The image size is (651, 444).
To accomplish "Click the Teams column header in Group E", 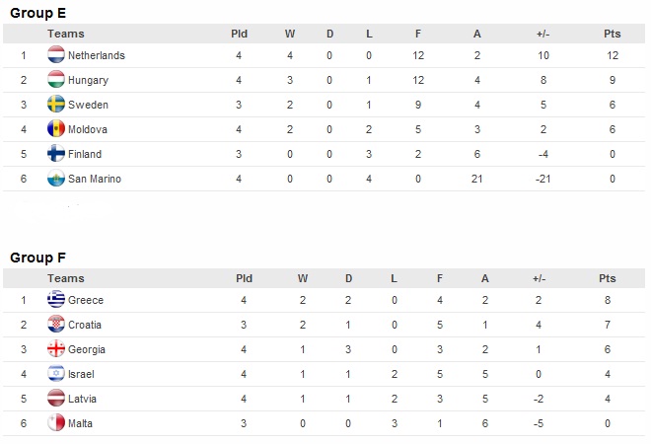I will point(66,34).
